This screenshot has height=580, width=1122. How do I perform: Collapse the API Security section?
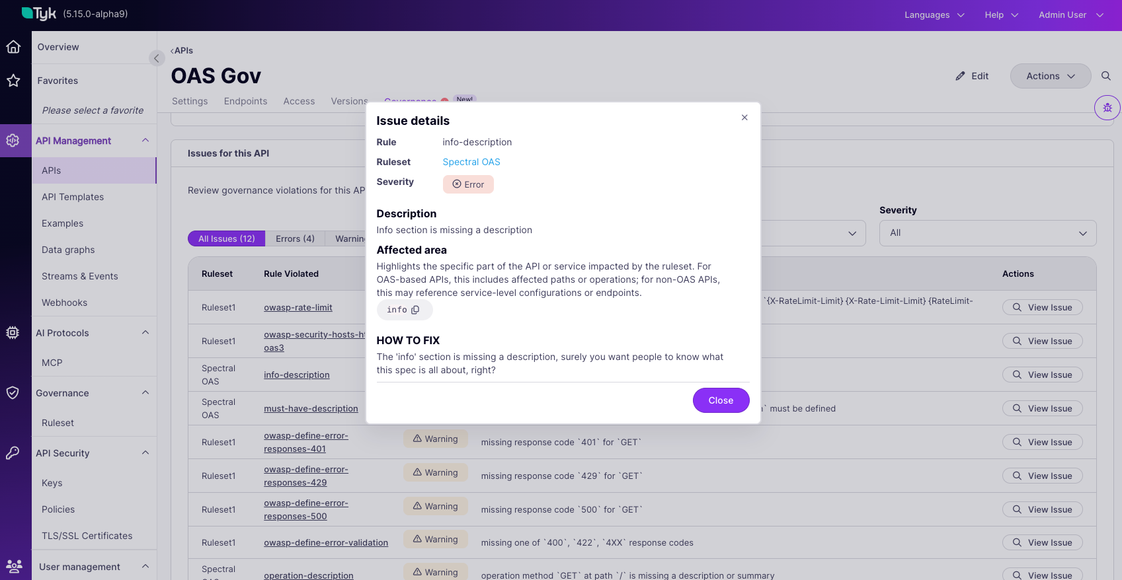(x=145, y=453)
